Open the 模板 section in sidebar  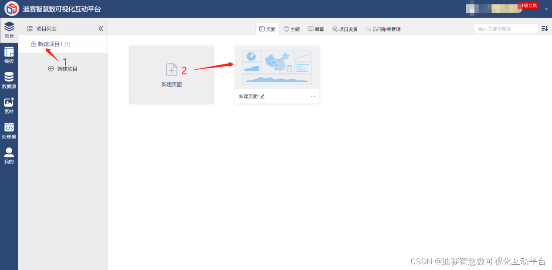tap(9, 55)
